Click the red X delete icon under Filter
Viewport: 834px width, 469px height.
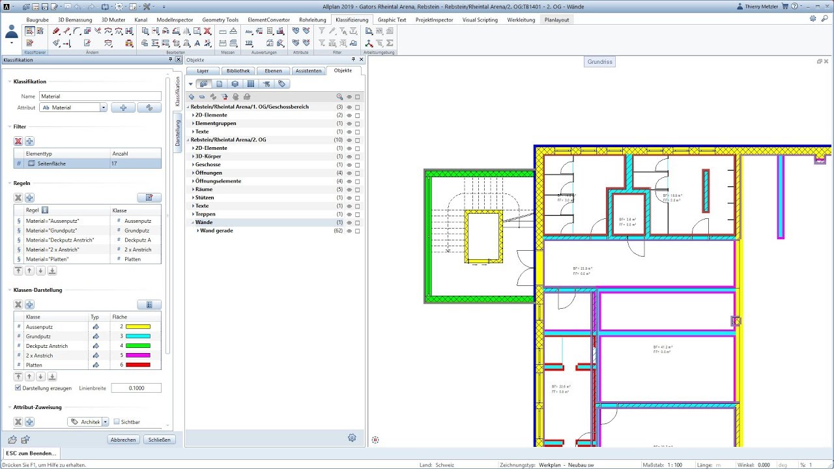point(18,141)
